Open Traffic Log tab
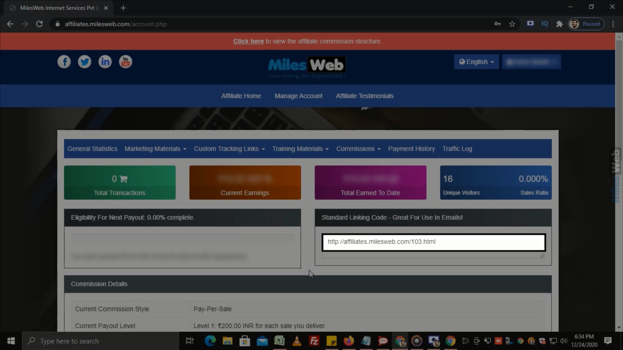Image resolution: width=623 pixels, height=350 pixels. (457, 149)
